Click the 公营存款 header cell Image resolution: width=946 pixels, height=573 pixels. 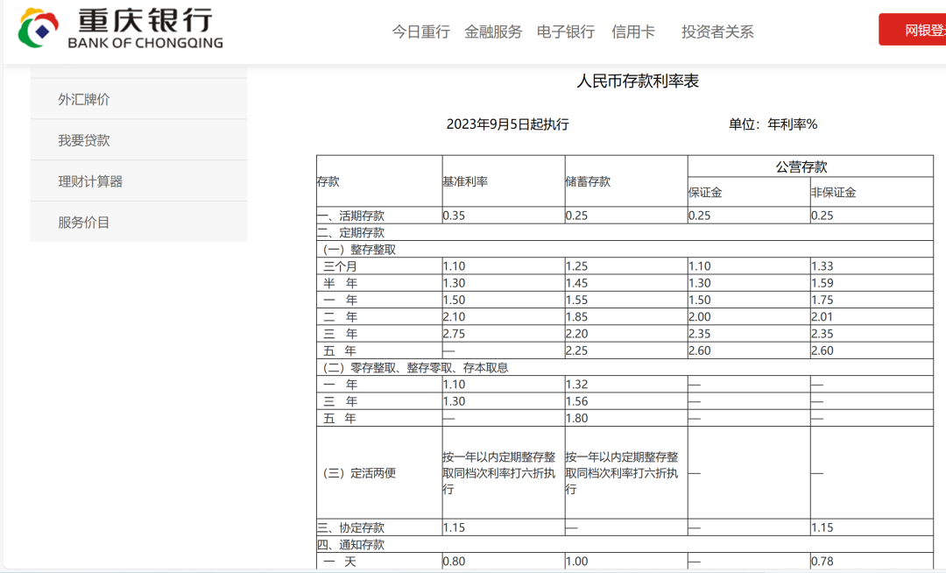tap(801, 166)
